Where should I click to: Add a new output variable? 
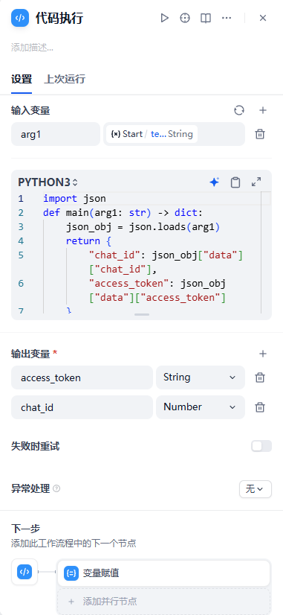263,354
